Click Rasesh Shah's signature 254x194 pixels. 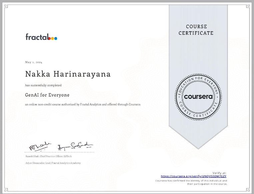pos(40,146)
